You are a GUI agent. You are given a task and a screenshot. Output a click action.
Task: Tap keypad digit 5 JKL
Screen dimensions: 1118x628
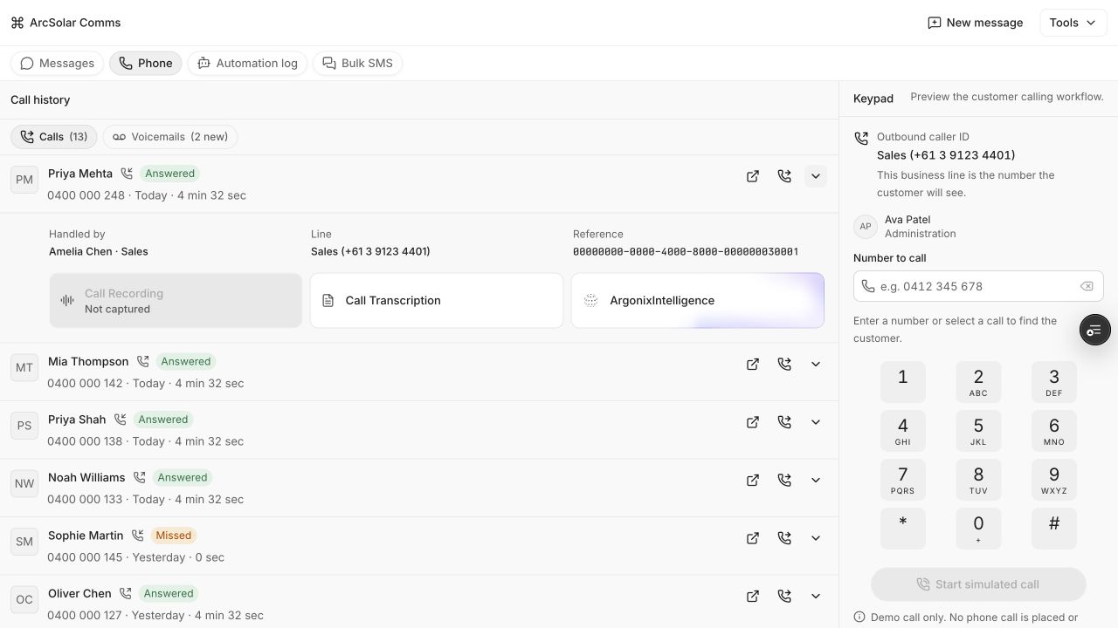pyautogui.click(x=978, y=430)
